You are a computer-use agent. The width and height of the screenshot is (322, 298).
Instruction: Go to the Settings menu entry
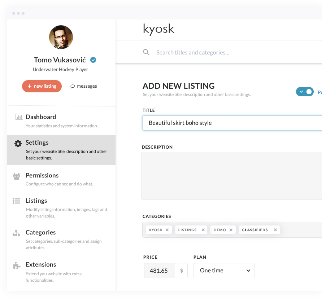[37, 143]
